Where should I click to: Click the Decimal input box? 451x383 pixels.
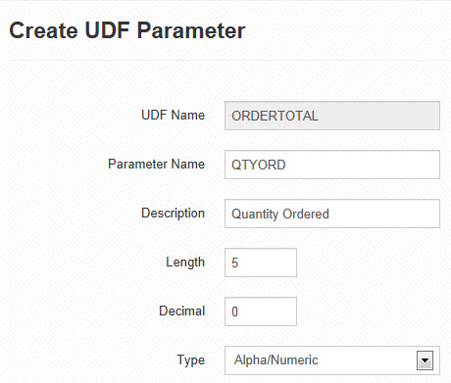coord(261,311)
